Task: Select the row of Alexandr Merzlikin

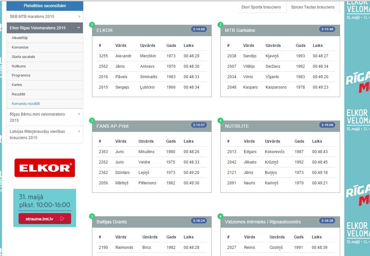Action: pyautogui.click(x=152, y=56)
